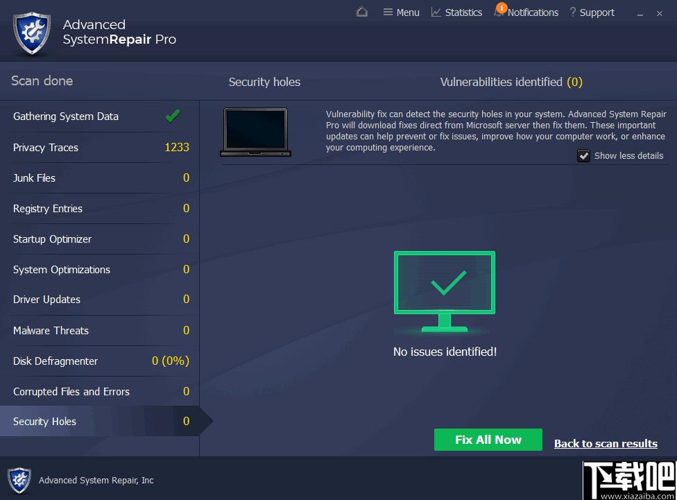The height and width of the screenshot is (500, 677).
Task: Click the laptop icon beside vulnerability description
Action: pyautogui.click(x=255, y=132)
